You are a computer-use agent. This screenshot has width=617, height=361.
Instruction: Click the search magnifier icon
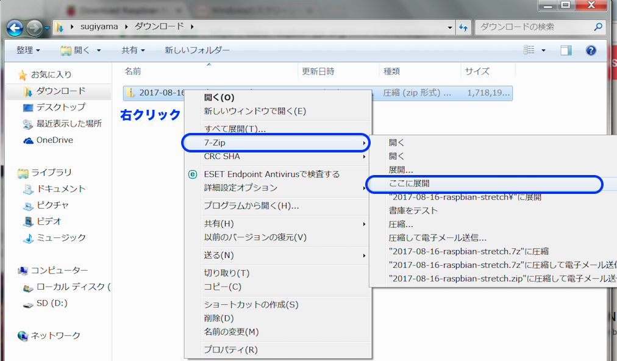point(598,27)
